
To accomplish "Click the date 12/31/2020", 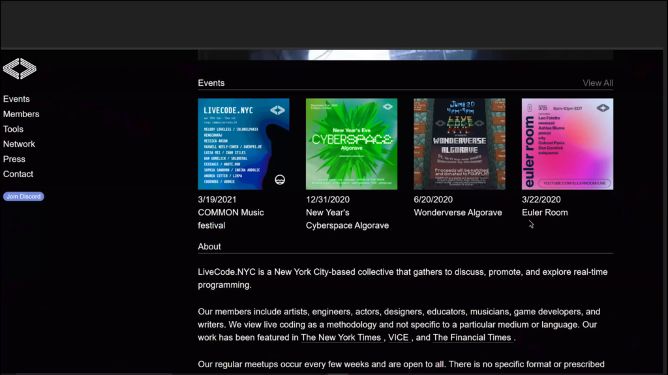I will click(x=327, y=199).
